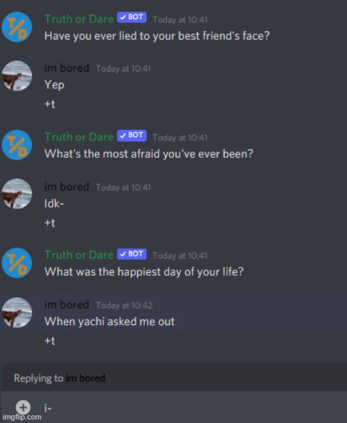Image resolution: width=347 pixels, height=423 pixels.
Task: Click the 'Have you ever lied' bot message
Action: tap(157, 36)
